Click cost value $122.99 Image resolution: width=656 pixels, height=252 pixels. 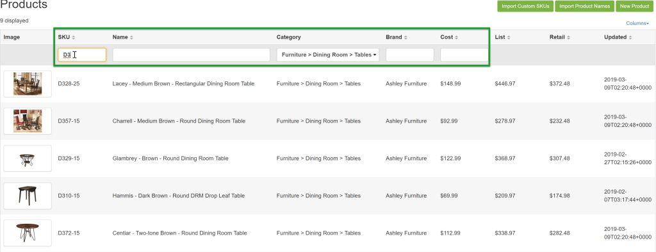(x=450, y=158)
